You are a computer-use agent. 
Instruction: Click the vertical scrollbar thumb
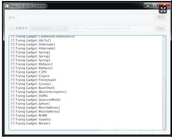[x=164, y=102]
